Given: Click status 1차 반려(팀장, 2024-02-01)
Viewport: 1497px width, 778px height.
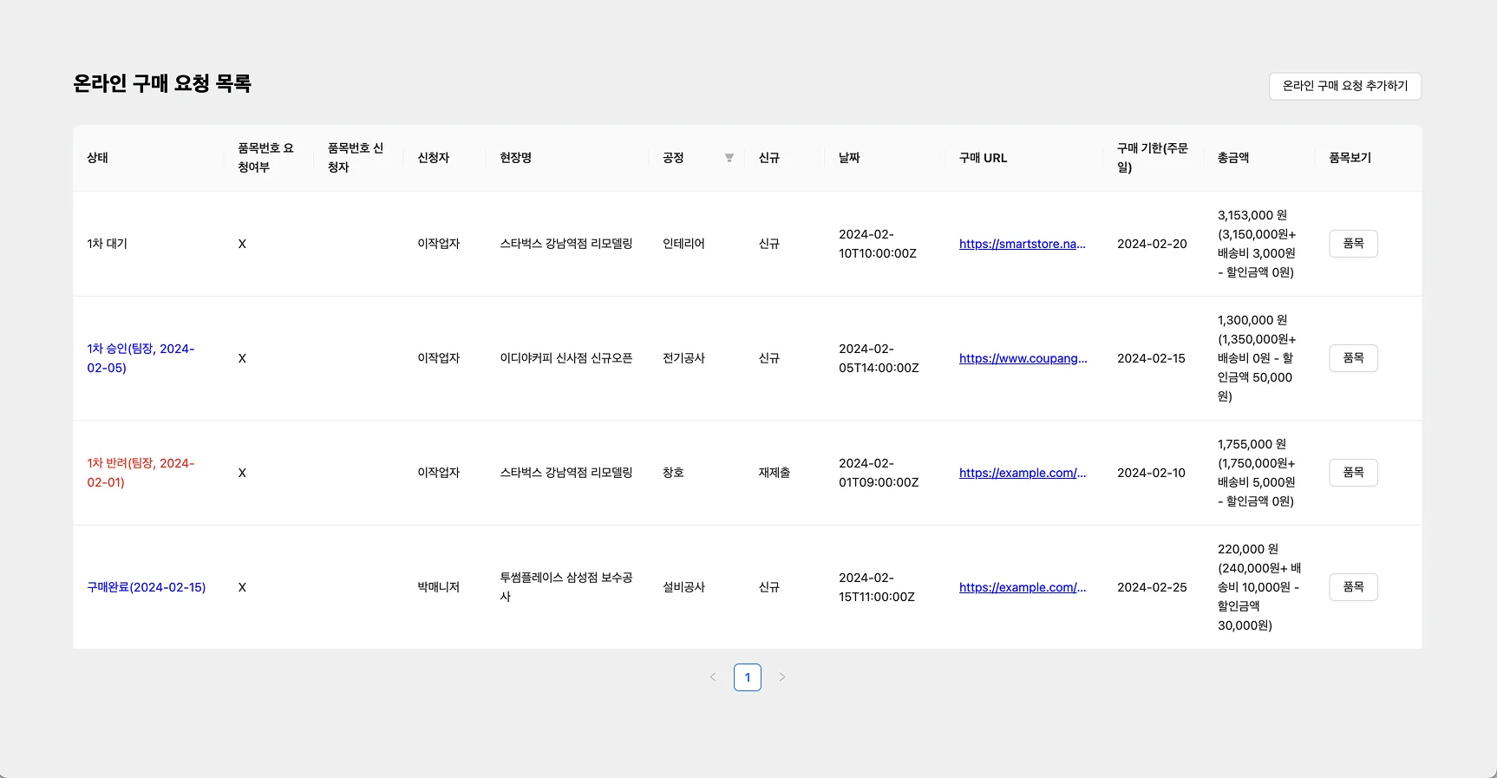Looking at the screenshot, I should [141, 473].
